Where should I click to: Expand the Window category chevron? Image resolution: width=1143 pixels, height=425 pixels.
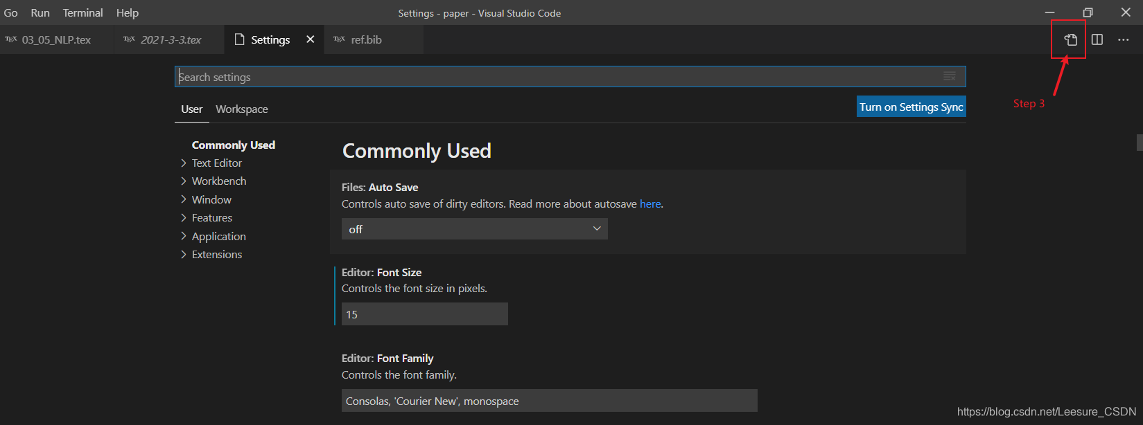pyautogui.click(x=184, y=199)
